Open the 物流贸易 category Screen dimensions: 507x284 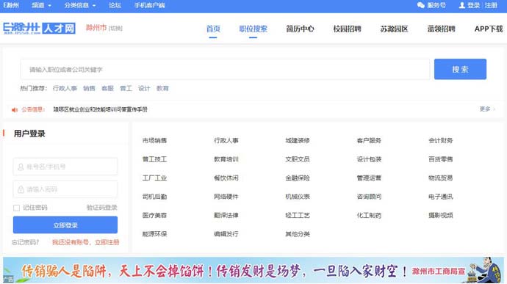click(x=440, y=178)
